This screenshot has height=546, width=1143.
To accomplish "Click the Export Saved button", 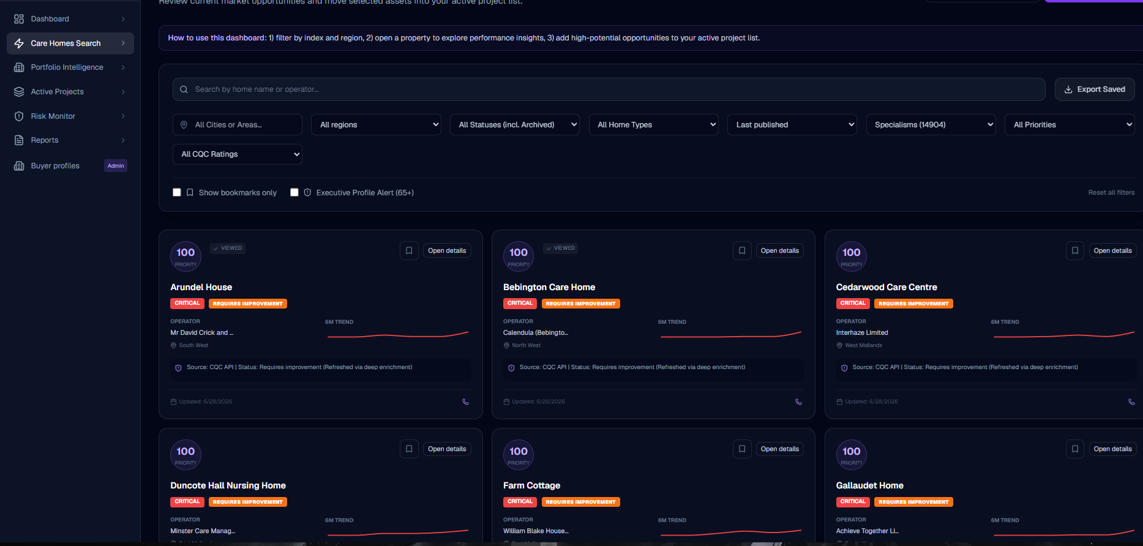I will pyautogui.click(x=1095, y=89).
